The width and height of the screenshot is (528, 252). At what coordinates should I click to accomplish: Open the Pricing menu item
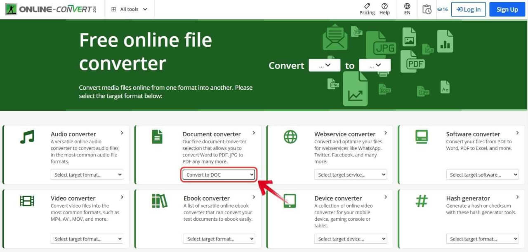pos(367,9)
